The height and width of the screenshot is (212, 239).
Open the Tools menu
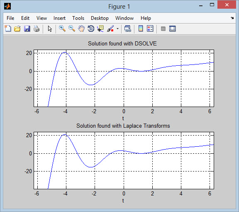click(78, 18)
